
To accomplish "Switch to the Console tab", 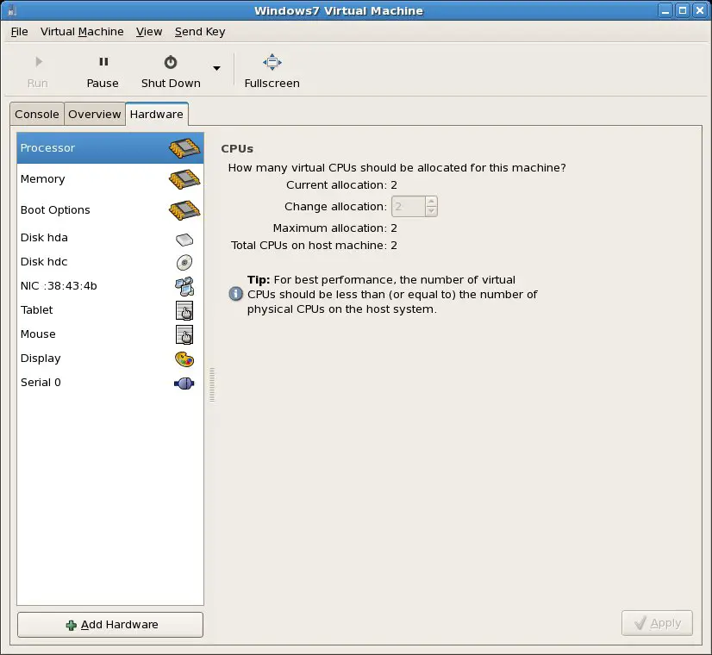I will pos(37,114).
